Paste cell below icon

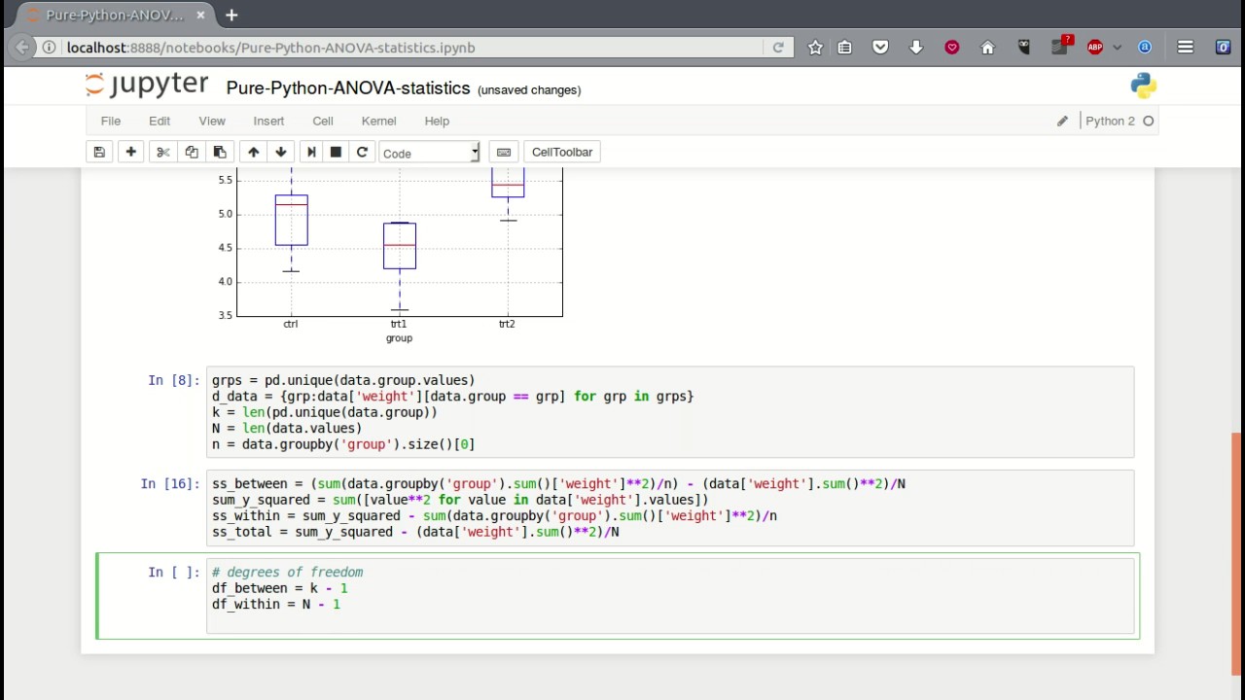click(220, 152)
